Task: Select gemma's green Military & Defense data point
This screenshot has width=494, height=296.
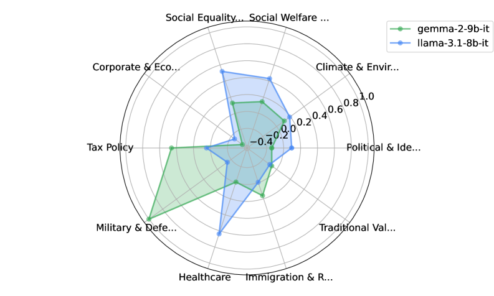Action: click(148, 219)
